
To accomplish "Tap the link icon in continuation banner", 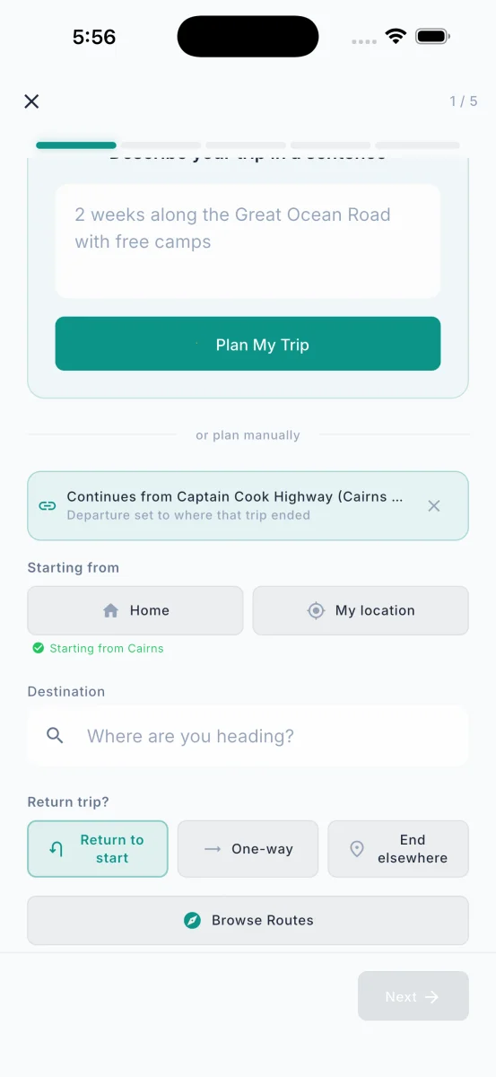I will [48, 506].
